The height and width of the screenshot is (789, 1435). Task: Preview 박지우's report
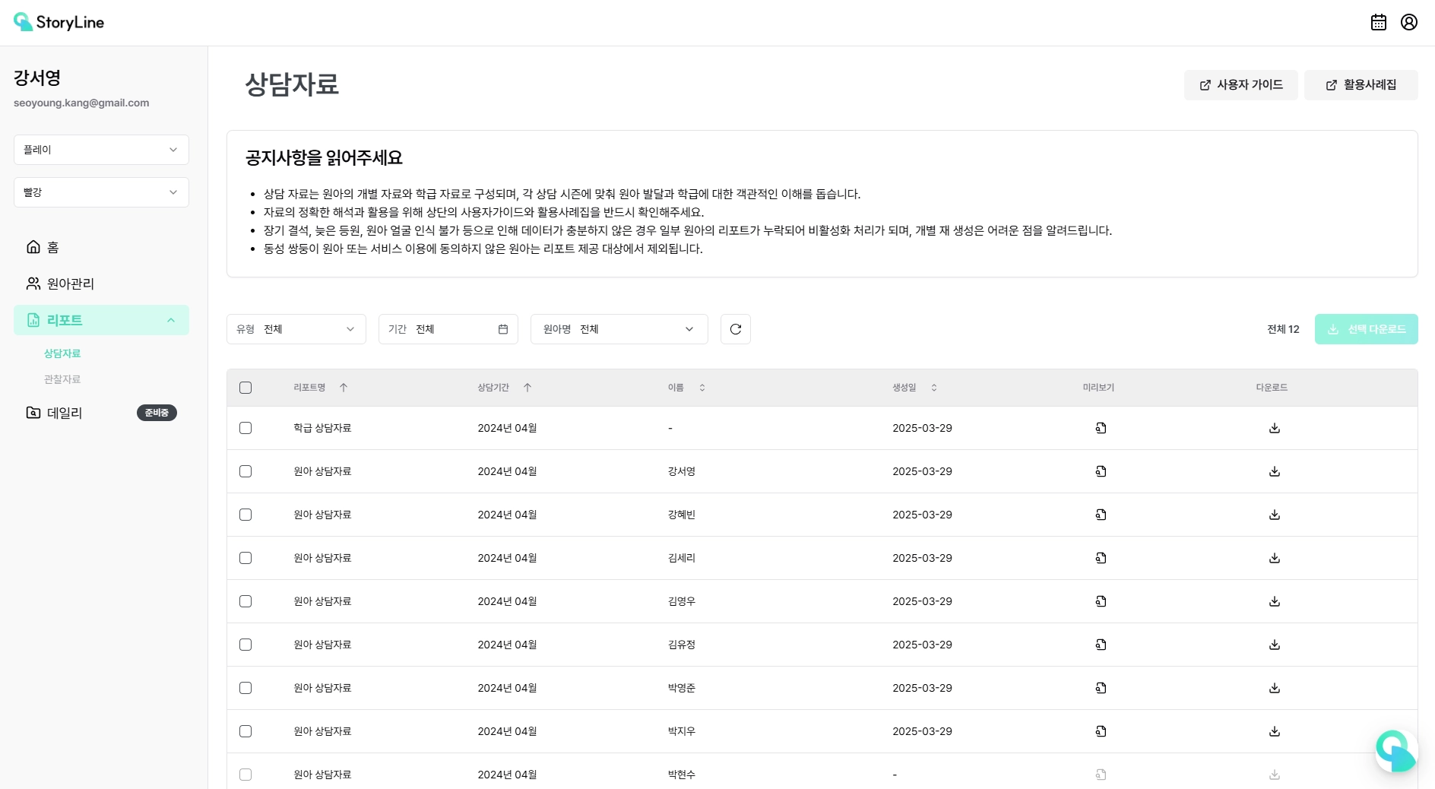(x=1101, y=731)
